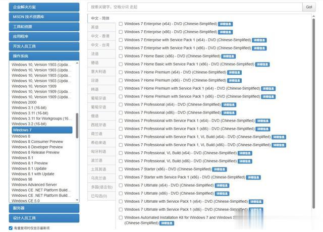323x232 pixels.
Task: Check Windows 7 Professional, VL Build (x64) box
Action: coord(121,153)
